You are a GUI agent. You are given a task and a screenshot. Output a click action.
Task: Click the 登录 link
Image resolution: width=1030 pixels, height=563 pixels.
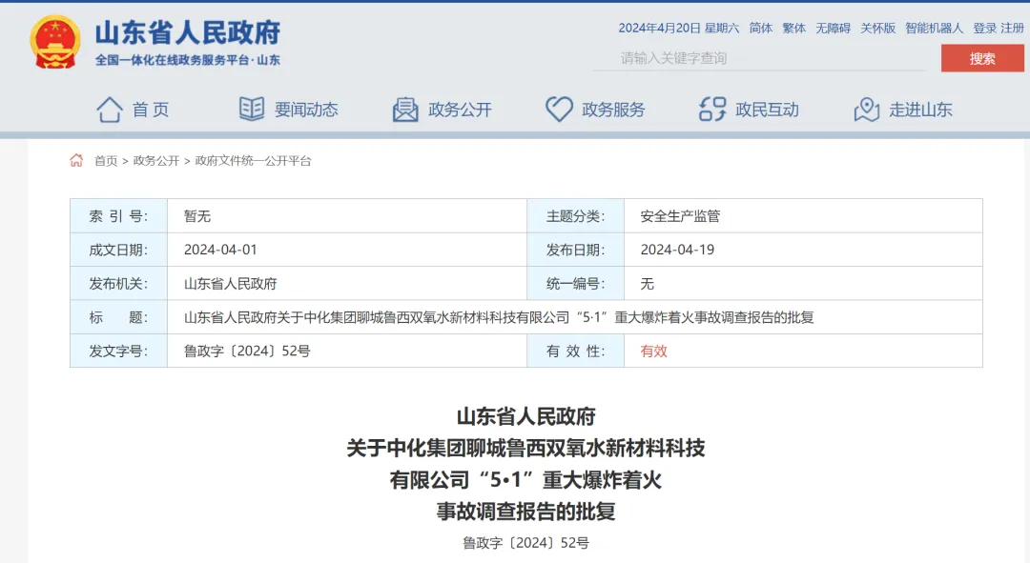[x=984, y=29]
